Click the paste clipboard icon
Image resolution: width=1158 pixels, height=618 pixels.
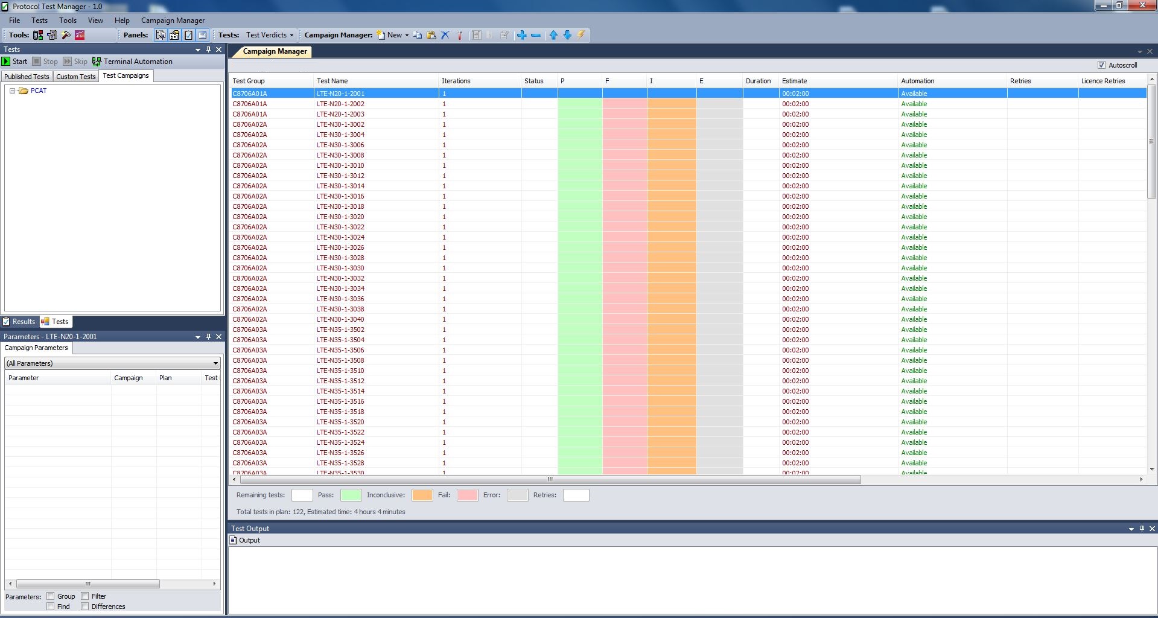click(x=431, y=35)
